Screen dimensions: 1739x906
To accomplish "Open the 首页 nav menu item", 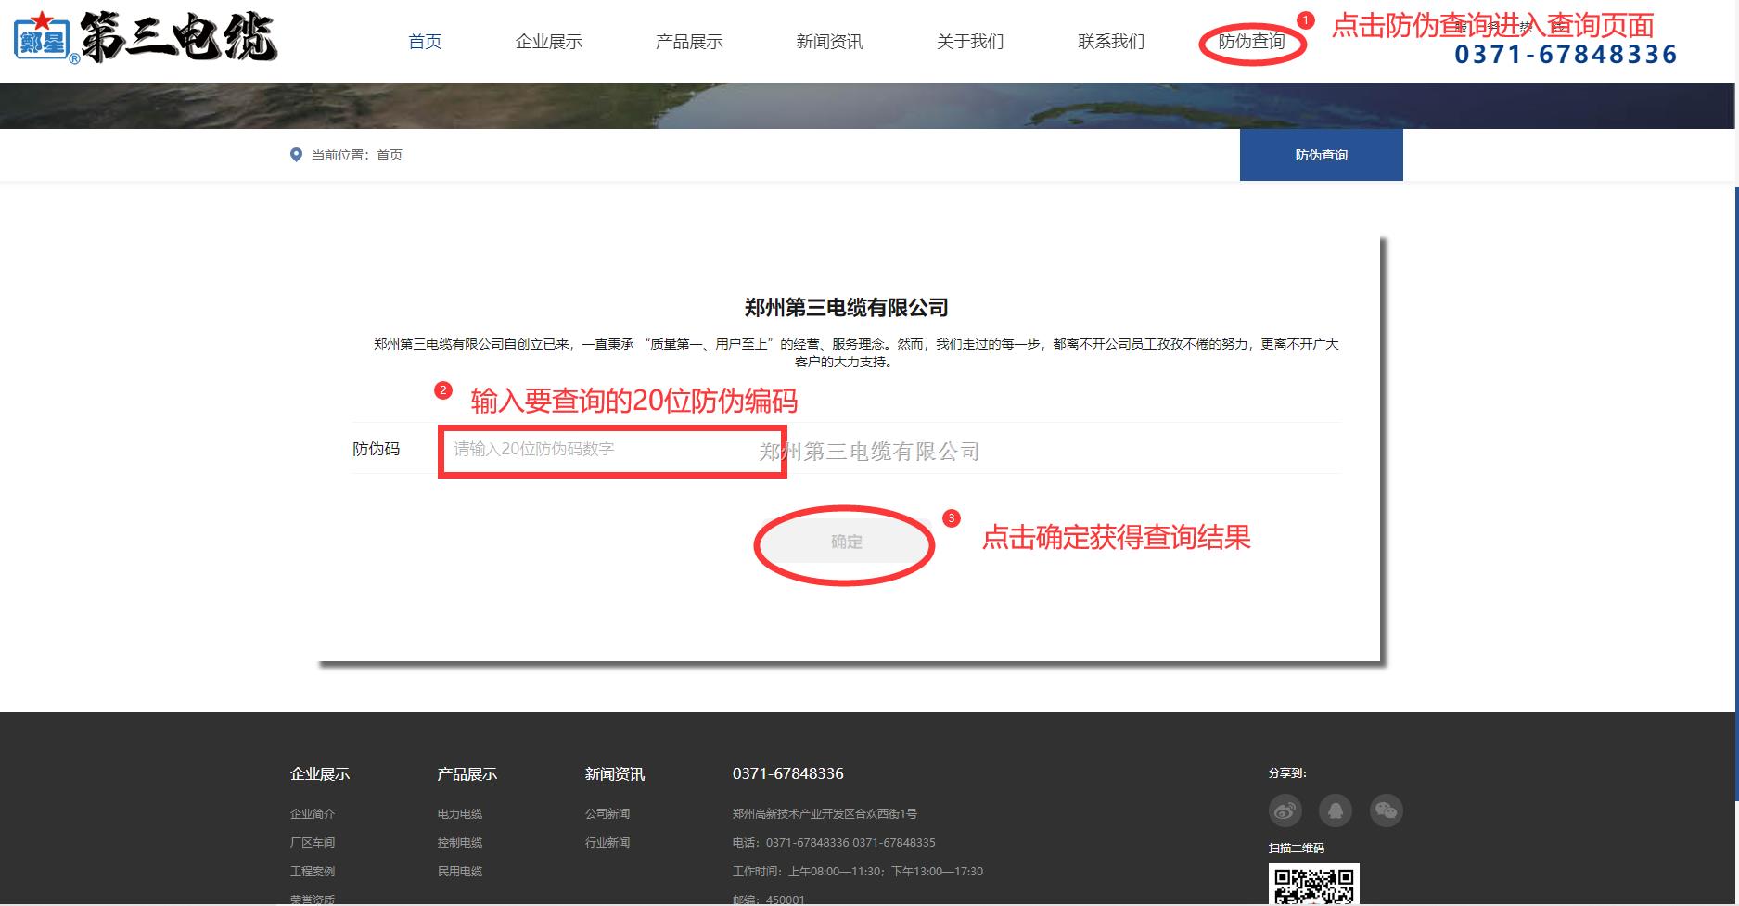I will coord(425,42).
